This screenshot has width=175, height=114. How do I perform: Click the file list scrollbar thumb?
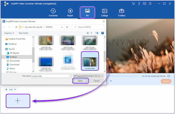105,57
